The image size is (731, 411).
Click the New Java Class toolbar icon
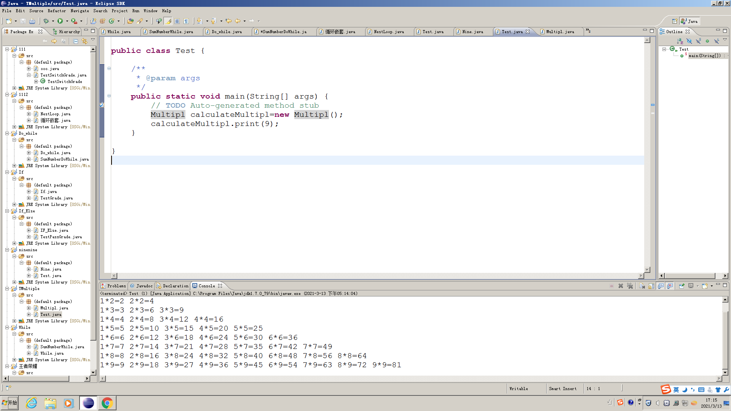click(112, 21)
